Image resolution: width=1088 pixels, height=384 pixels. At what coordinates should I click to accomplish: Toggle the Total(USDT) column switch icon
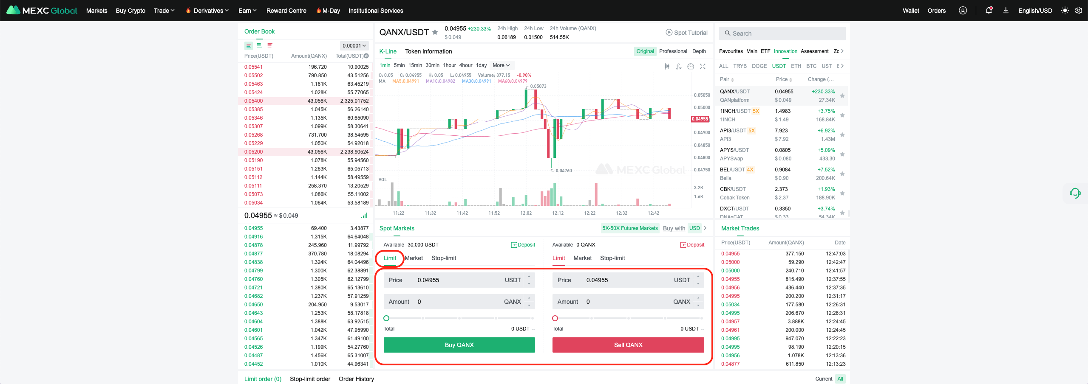[366, 56]
